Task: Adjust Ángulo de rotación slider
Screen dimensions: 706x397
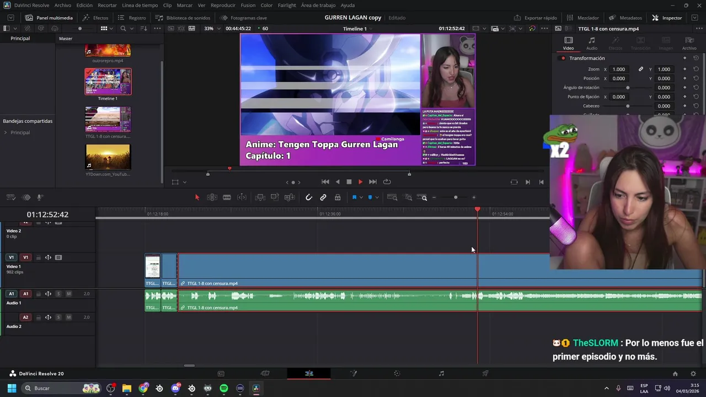Action: click(628, 88)
